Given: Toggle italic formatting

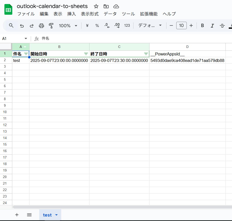Looking at the screenshot, I should tap(212, 25).
